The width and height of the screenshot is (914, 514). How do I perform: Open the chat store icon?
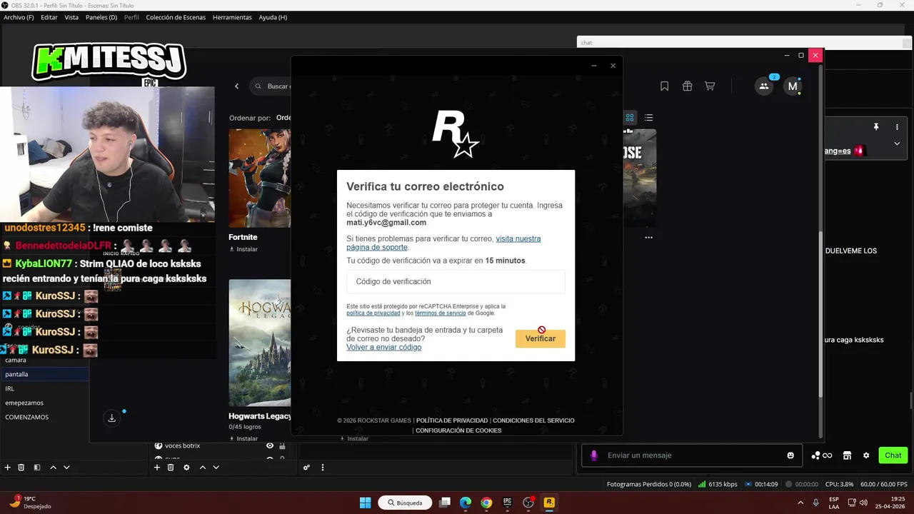847,455
